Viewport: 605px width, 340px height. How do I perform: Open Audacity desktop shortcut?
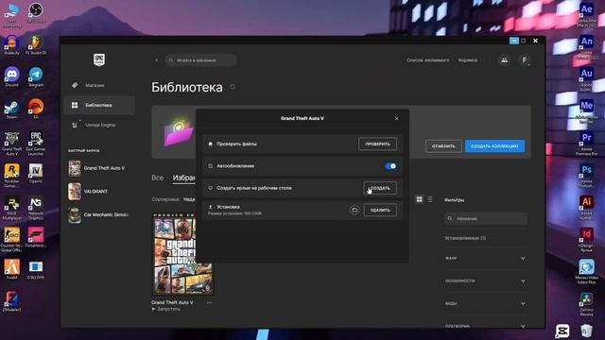pos(11,44)
